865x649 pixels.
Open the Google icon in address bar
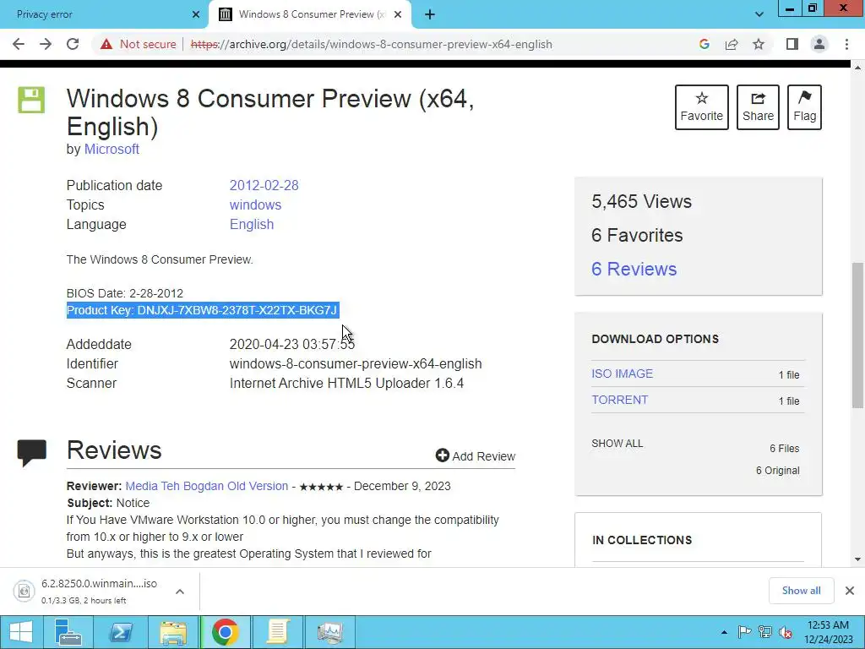[704, 44]
